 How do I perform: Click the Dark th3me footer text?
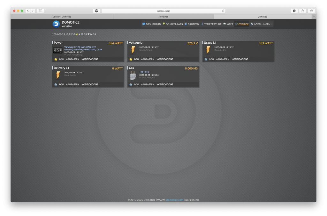point(192,200)
